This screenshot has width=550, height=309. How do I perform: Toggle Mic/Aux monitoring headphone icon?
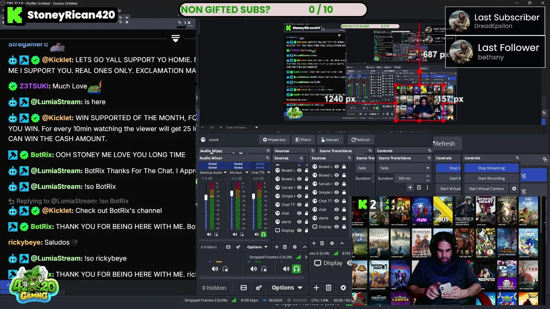click(241, 234)
